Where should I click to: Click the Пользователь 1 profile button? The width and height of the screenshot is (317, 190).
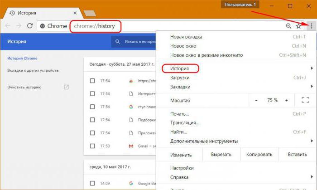pos(240,5)
